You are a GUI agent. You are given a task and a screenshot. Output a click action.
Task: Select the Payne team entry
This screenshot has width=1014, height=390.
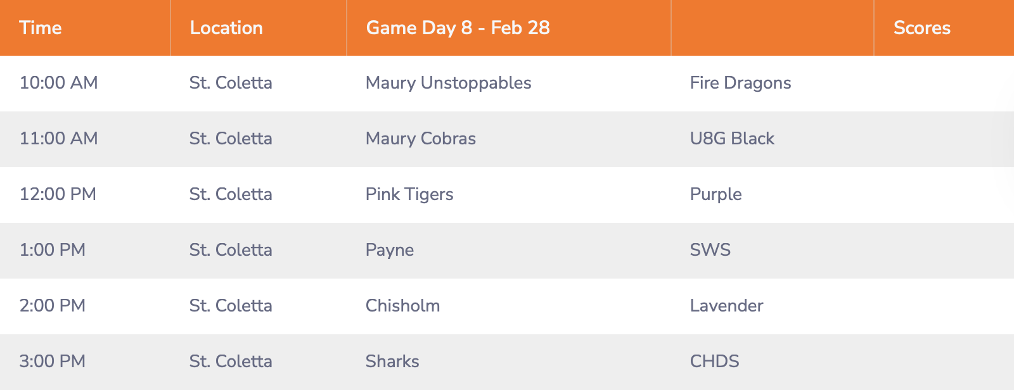tap(390, 250)
